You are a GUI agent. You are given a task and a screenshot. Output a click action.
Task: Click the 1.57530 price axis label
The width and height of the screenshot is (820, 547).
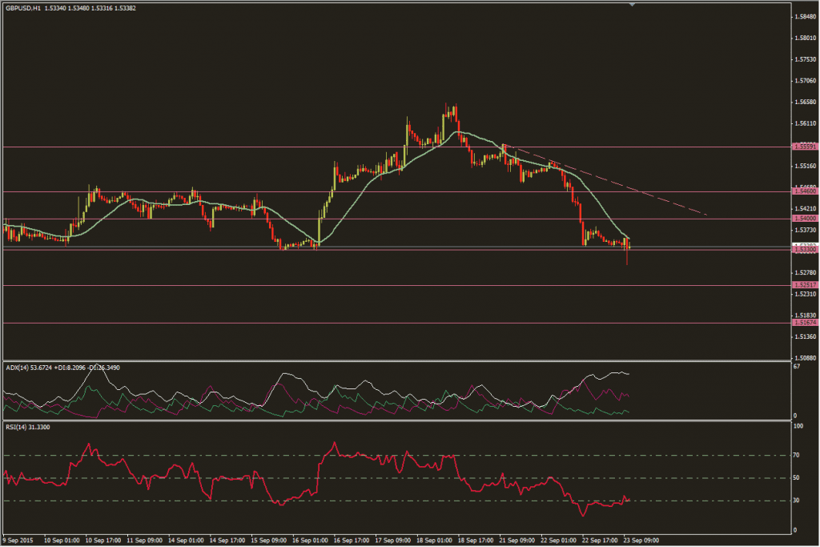pos(806,59)
